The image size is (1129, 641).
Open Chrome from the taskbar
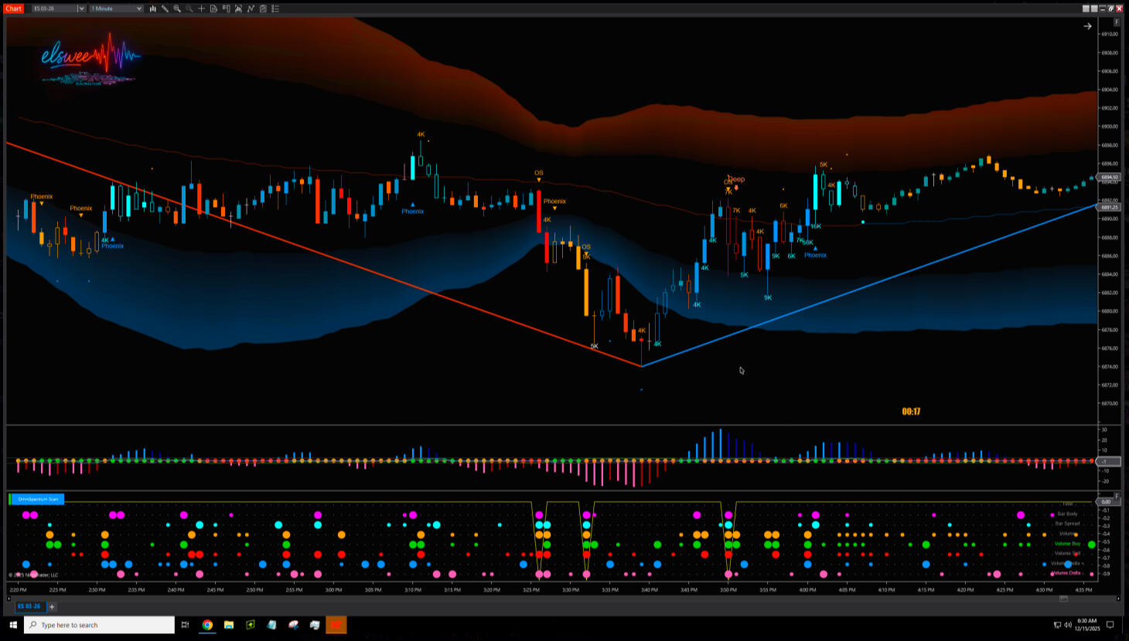207,625
